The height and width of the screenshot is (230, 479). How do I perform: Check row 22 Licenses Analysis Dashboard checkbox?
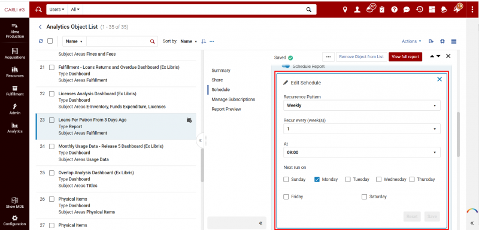[51, 93]
